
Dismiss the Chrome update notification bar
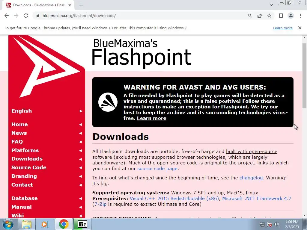300,28
